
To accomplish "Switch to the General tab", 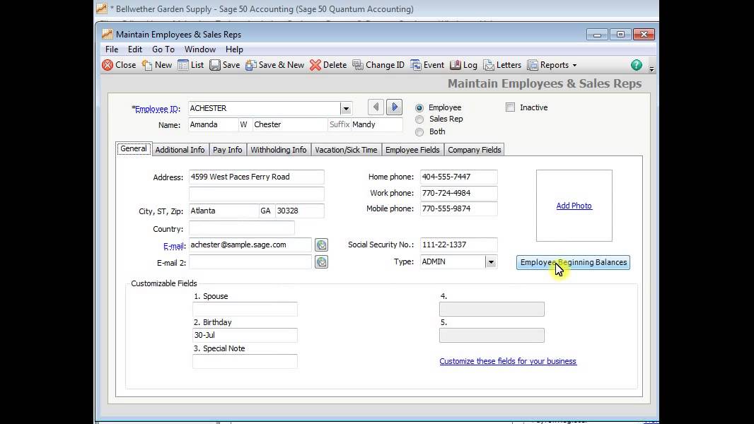I will [134, 149].
